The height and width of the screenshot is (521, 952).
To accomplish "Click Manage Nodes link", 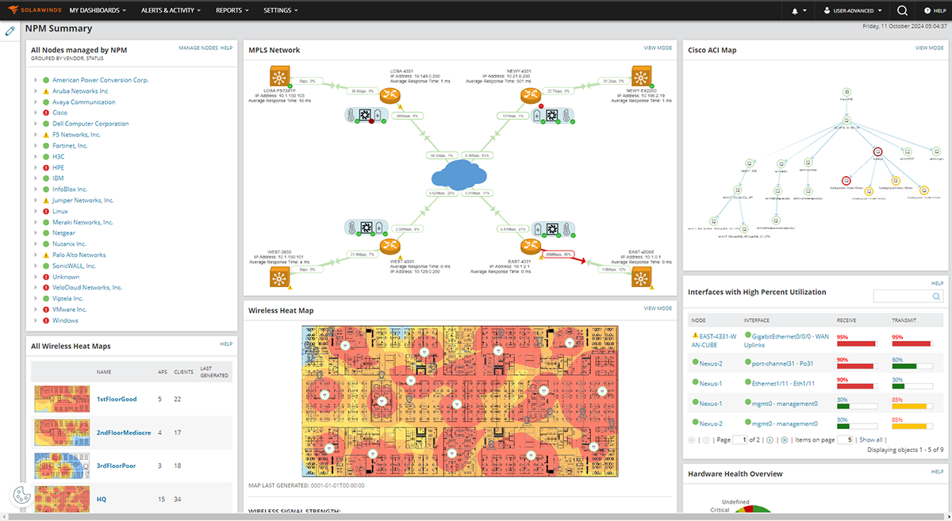I will (x=198, y=48).
